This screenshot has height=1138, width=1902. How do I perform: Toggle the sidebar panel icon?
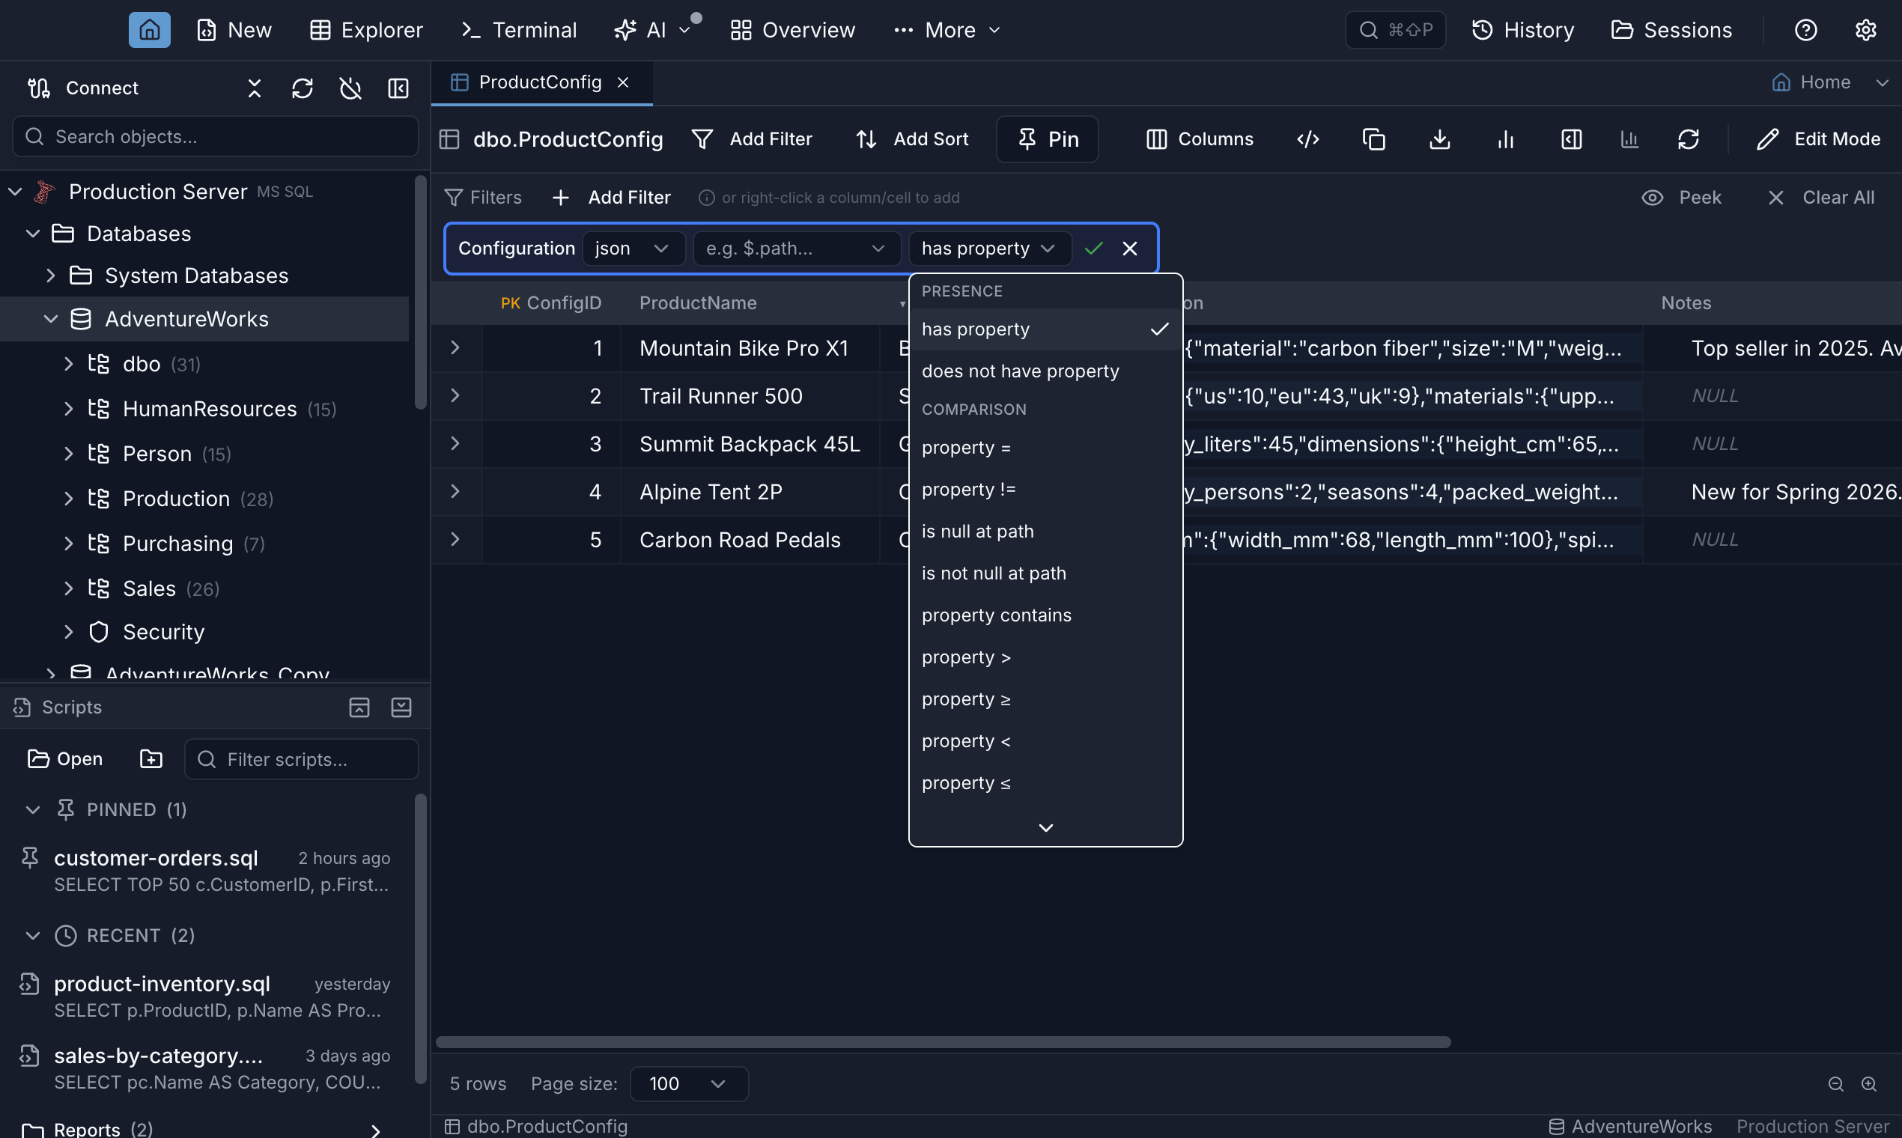coord(398,88)
